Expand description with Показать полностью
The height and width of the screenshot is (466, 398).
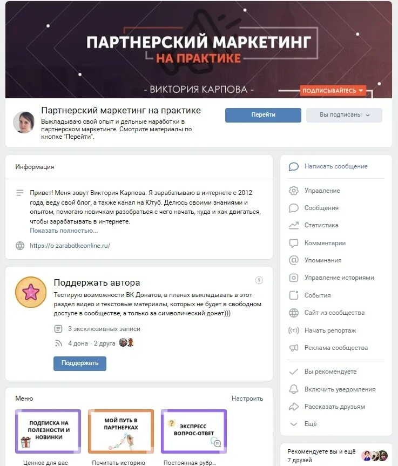(x=64, y=231)
